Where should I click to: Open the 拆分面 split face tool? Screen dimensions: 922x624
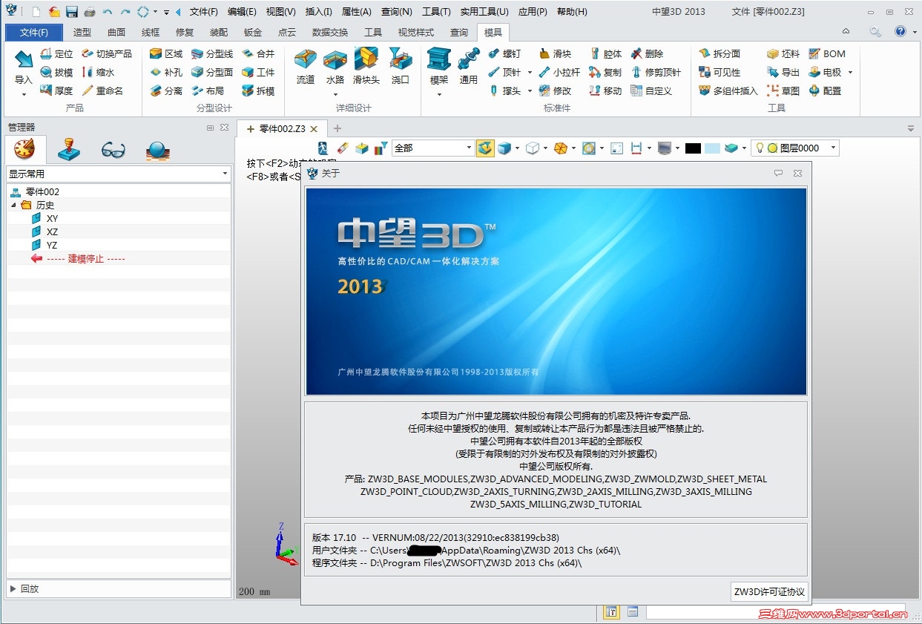click(720, 54)
